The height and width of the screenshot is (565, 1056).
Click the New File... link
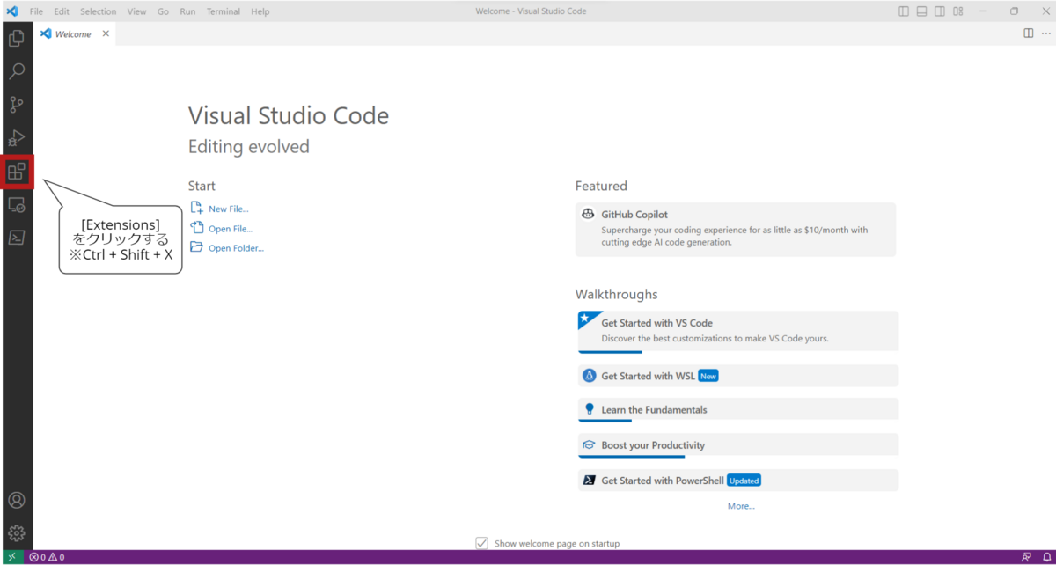[x=220, y=209]
